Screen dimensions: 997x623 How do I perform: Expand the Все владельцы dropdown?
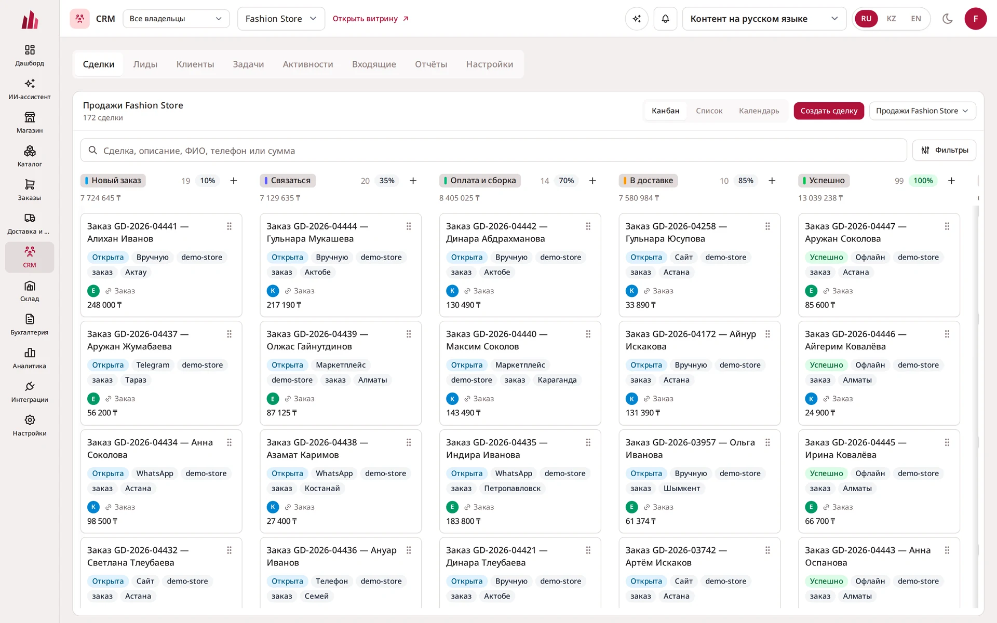pyautogui.click(x=176, y=19)
